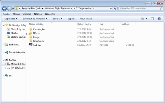This screenshot has width=165, height=103.
Task: Select the Knihovny libraries icon
Action: (x=7, y=45)
